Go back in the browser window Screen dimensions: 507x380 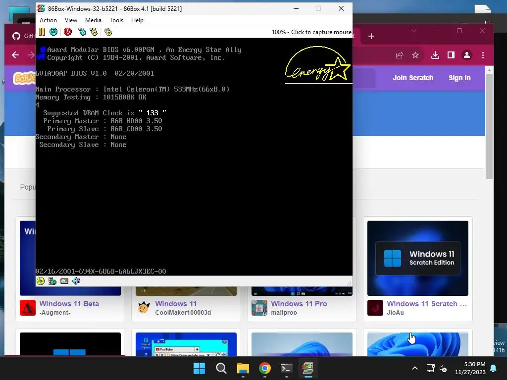[15, 55]
